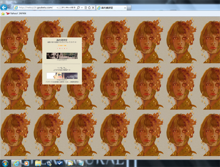
Task: Click the blue checkmark app on taskbar
Action: 59,163
